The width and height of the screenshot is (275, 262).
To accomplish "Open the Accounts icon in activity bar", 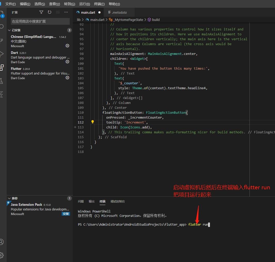I will [2, 242].
